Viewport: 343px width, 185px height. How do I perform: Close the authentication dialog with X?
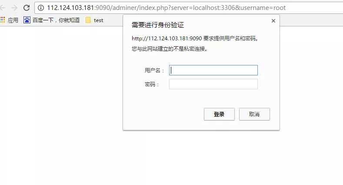[273, 21]
